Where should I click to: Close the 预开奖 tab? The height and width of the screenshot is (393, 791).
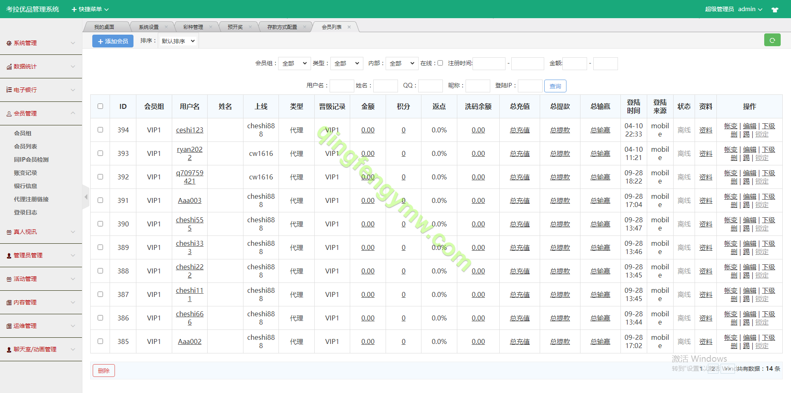[x=250, y=27]
